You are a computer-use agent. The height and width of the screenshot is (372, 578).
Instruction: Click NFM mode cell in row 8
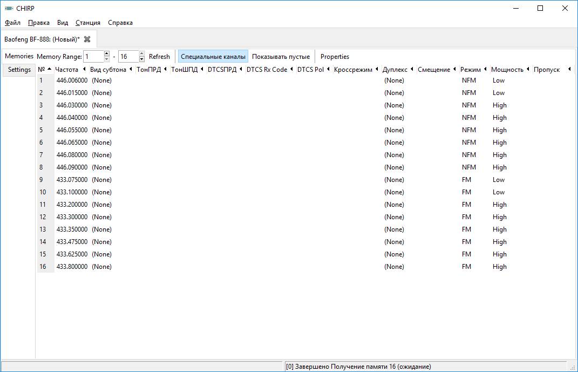tap(469, 167)
